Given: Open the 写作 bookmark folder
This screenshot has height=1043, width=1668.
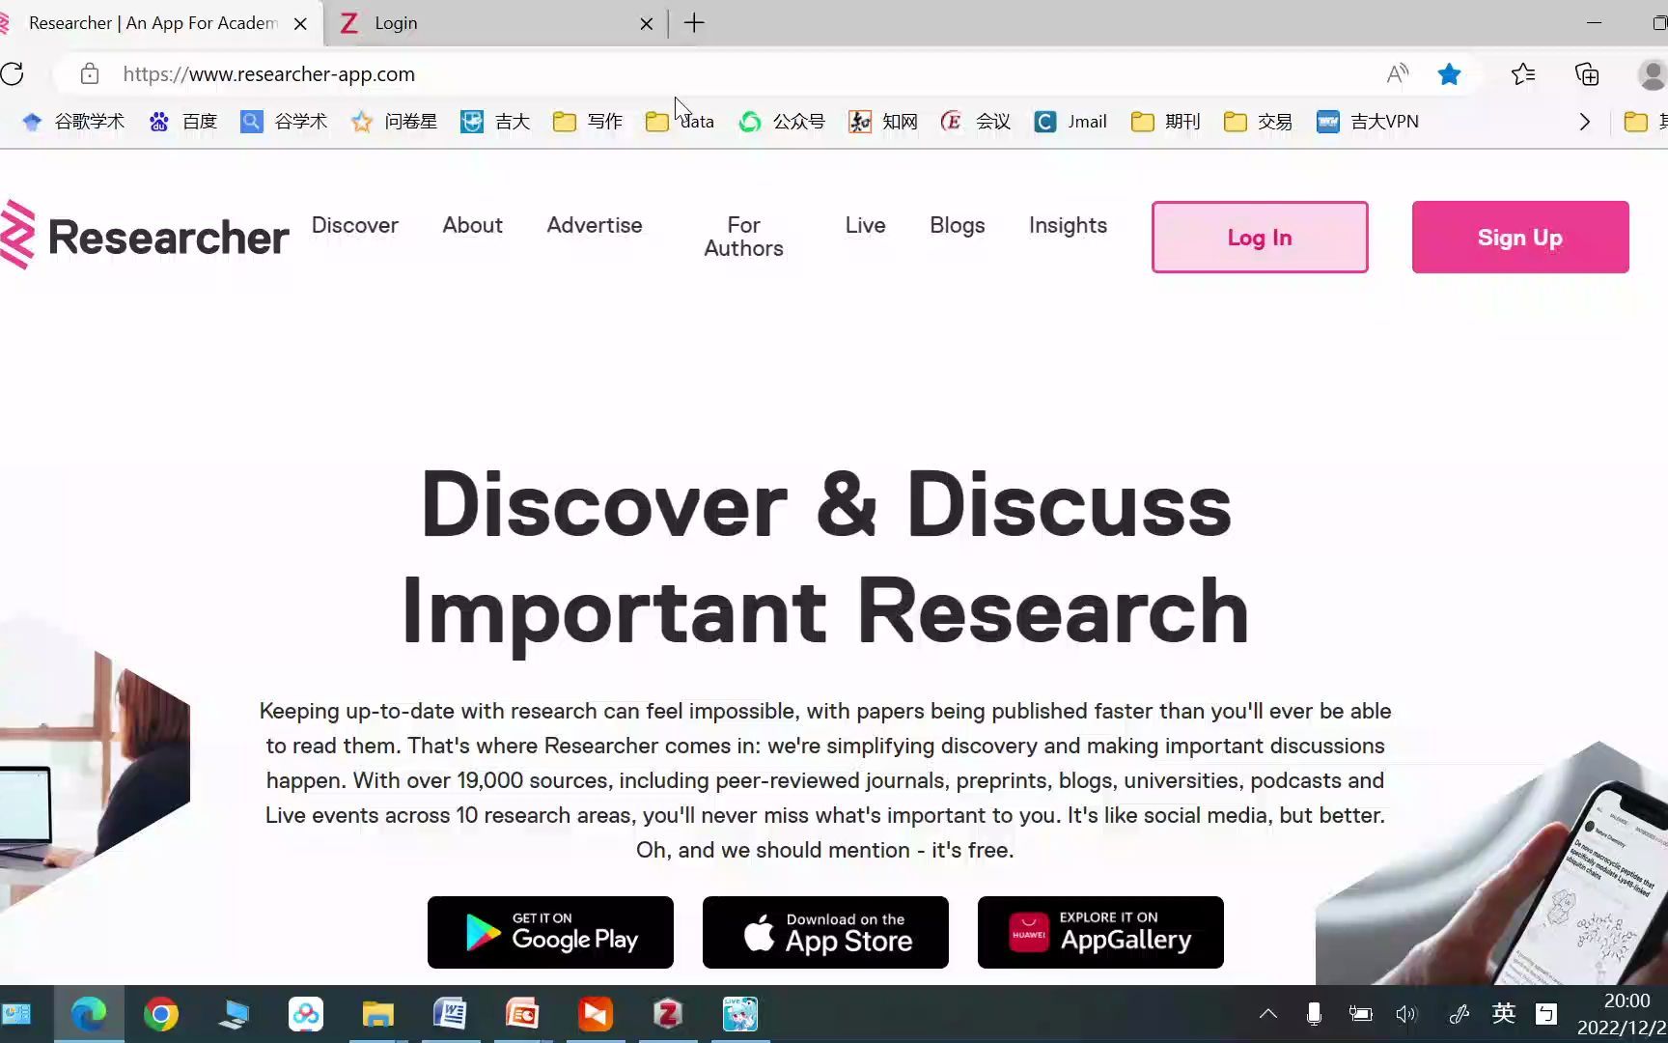Looking at the screenshot, I should click(x=588, y=122).
